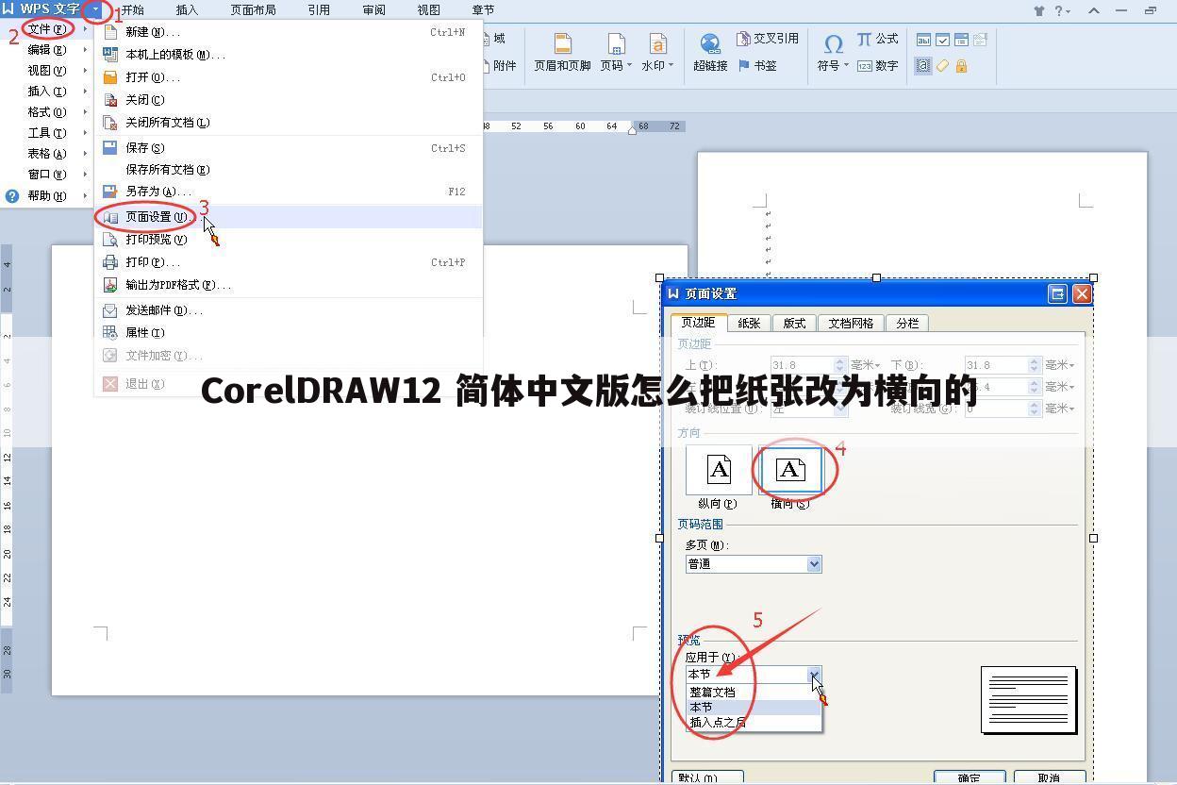Viewport: 1177px width, 785px height.
Task: Click the 输出为PDF格式 entry's icon
Action: tap(110, 285)
